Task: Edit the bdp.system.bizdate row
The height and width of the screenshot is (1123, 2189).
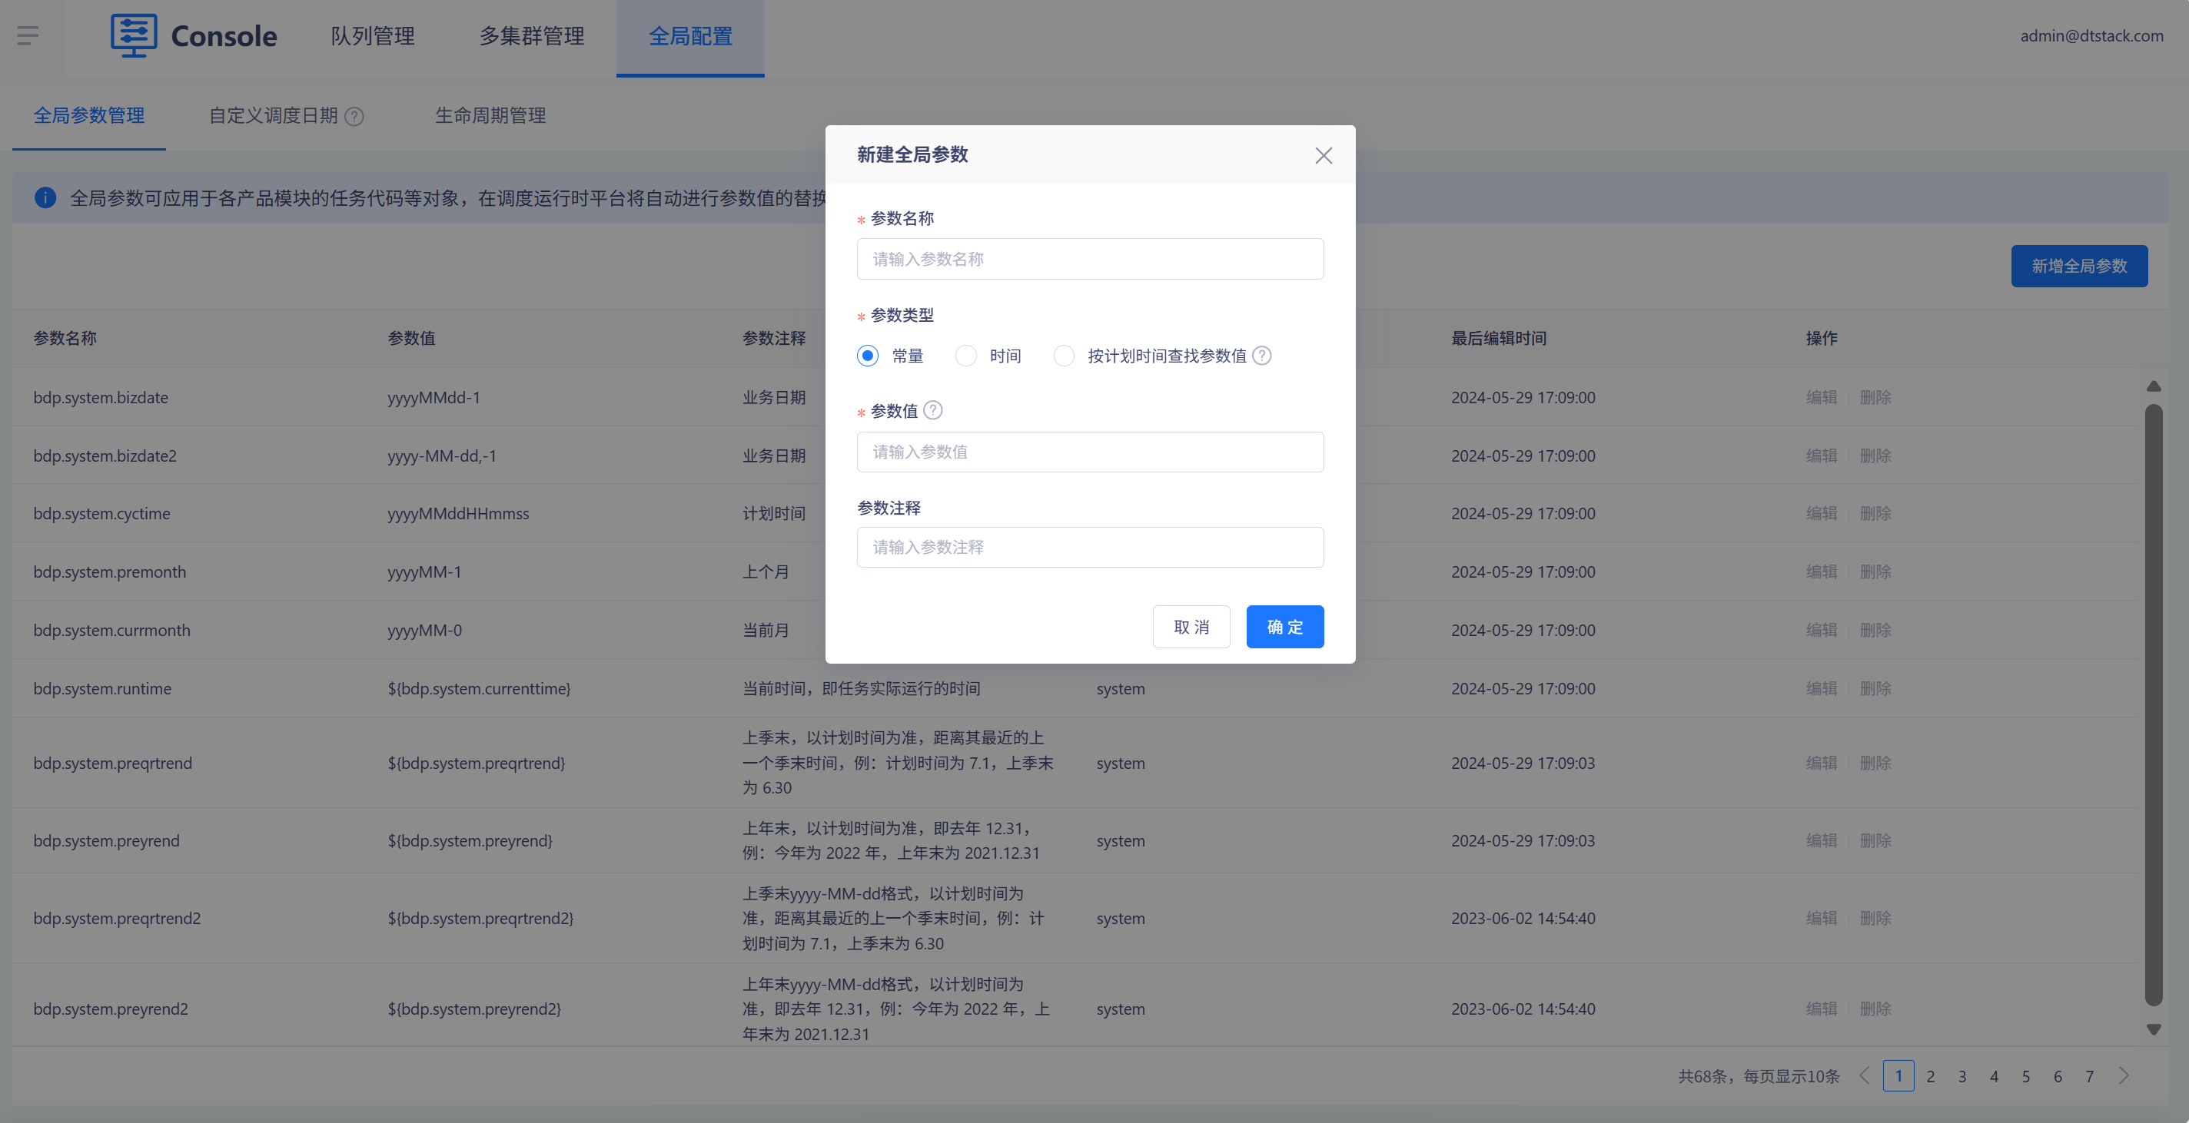Action: (1821, 398)
